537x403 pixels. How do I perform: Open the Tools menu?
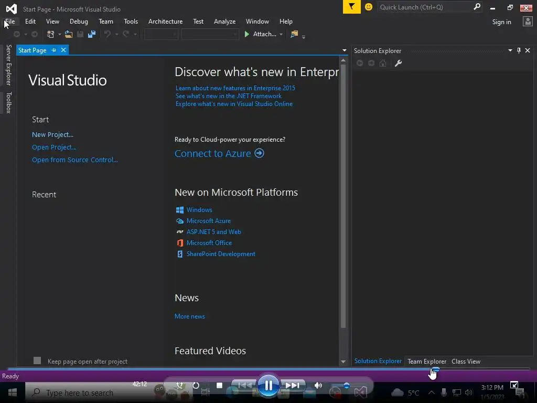tap(131, 21)
